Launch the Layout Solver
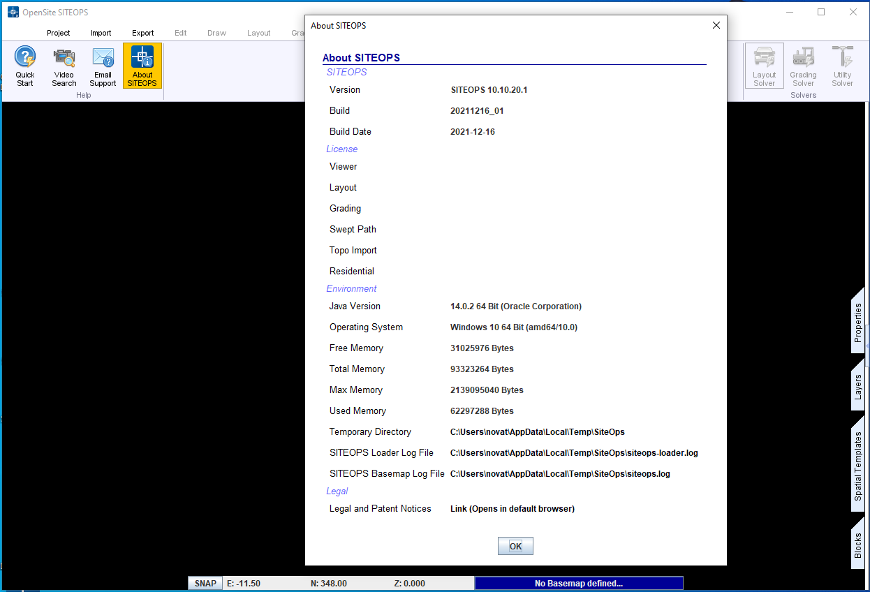The height and width of the screenshot is (592, 870). [x=764, y=66]
